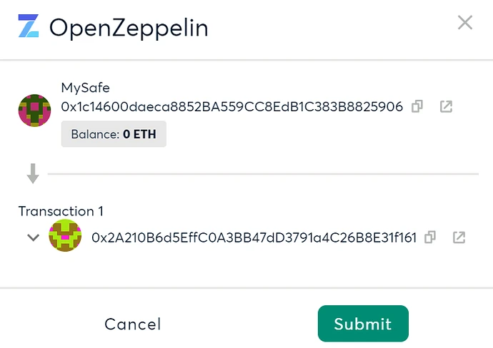This screenshot has width=493, height=348.
Task: Click the gray down arrow icon
Action: pos(32,173)
